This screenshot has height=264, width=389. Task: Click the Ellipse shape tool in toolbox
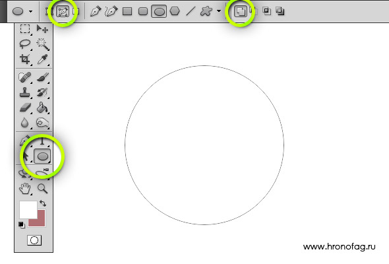pyautogui.click(x=42, y=156)
